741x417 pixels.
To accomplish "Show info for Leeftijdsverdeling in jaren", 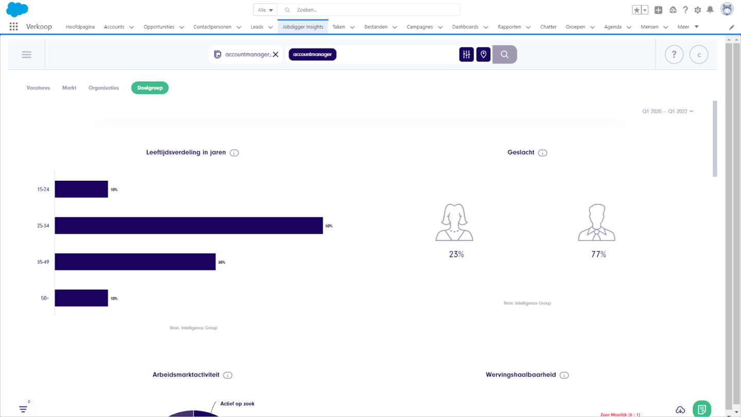I will click(234, 153).
